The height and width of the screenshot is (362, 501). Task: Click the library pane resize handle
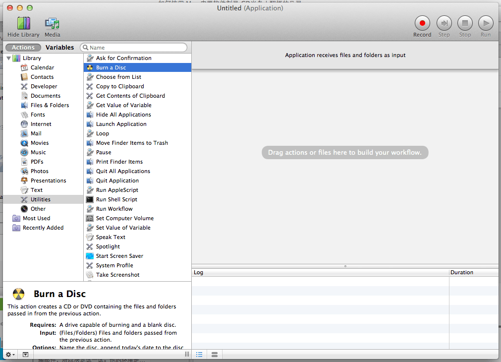tap(187, 355)
